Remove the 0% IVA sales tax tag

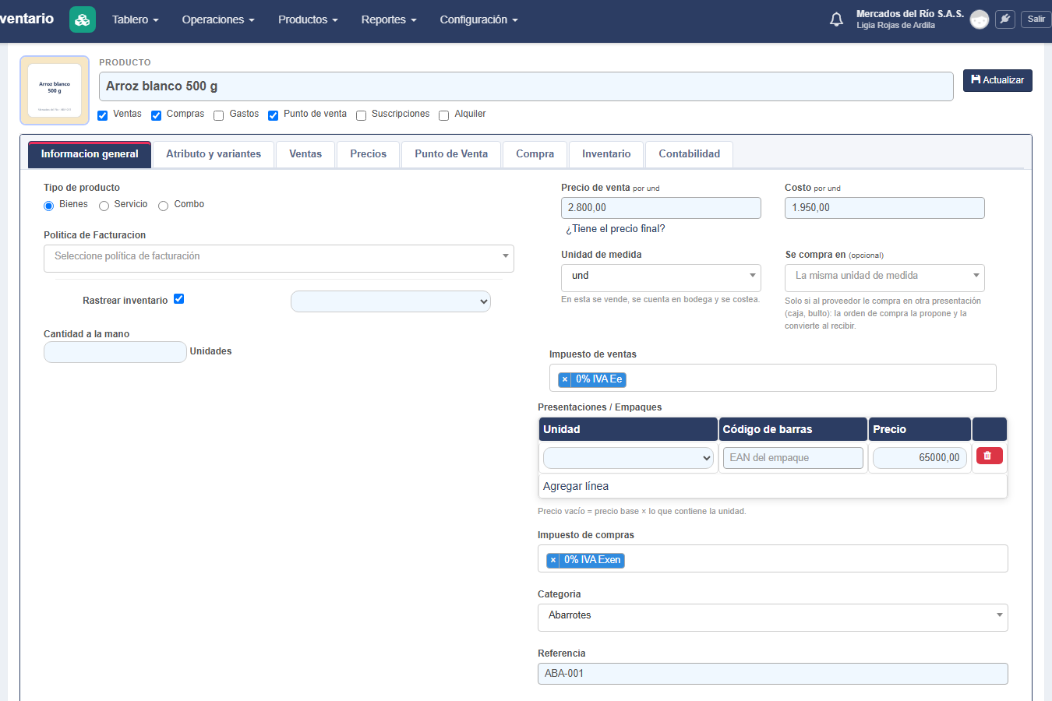(565, 379)
